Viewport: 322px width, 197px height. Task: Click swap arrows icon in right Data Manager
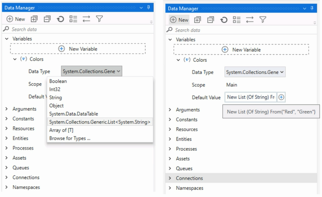pos(250,20)
